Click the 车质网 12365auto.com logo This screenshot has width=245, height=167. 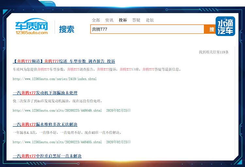(31, 27)
